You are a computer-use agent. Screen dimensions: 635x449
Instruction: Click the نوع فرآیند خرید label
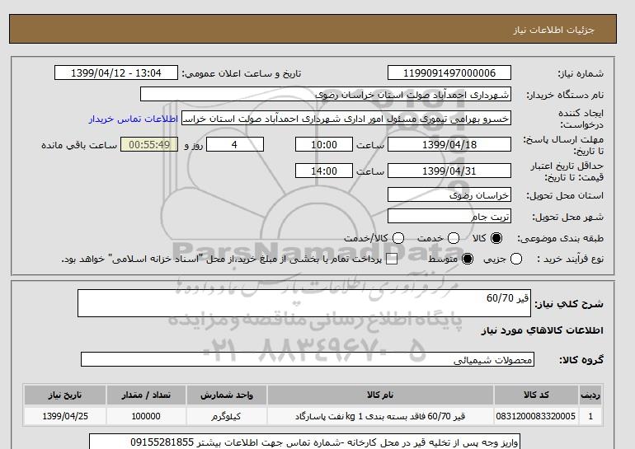point(570,259)
